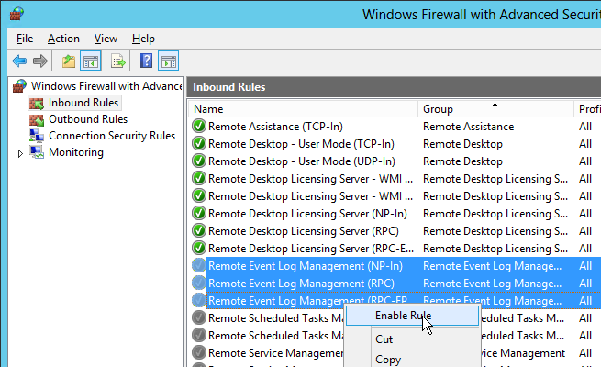Open Help via the question mark icon
The image size is (601, 367).
[x=146, y=61]
